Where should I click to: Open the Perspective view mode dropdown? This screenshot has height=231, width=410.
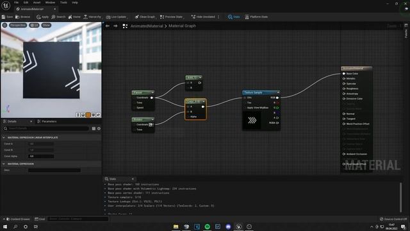tap(18, 25)
